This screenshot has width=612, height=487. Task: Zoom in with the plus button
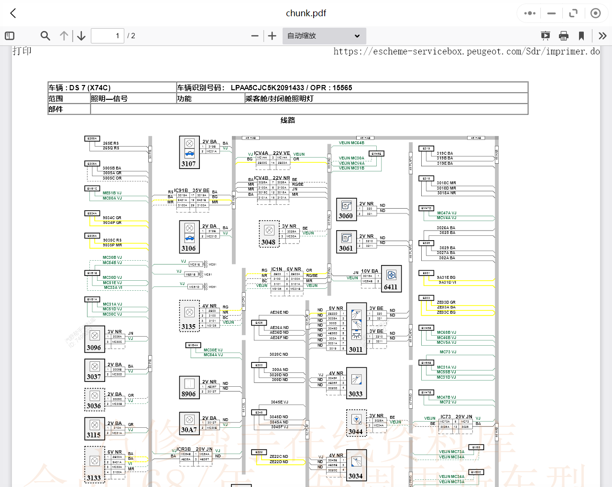click(x=272, y=36)
